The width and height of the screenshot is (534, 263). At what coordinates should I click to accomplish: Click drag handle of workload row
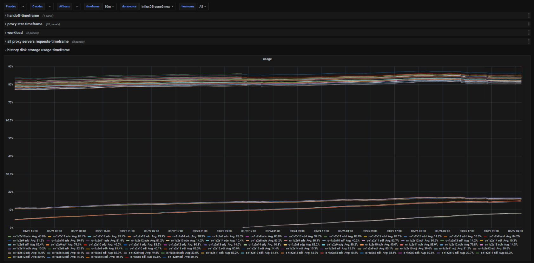point(529,33)
